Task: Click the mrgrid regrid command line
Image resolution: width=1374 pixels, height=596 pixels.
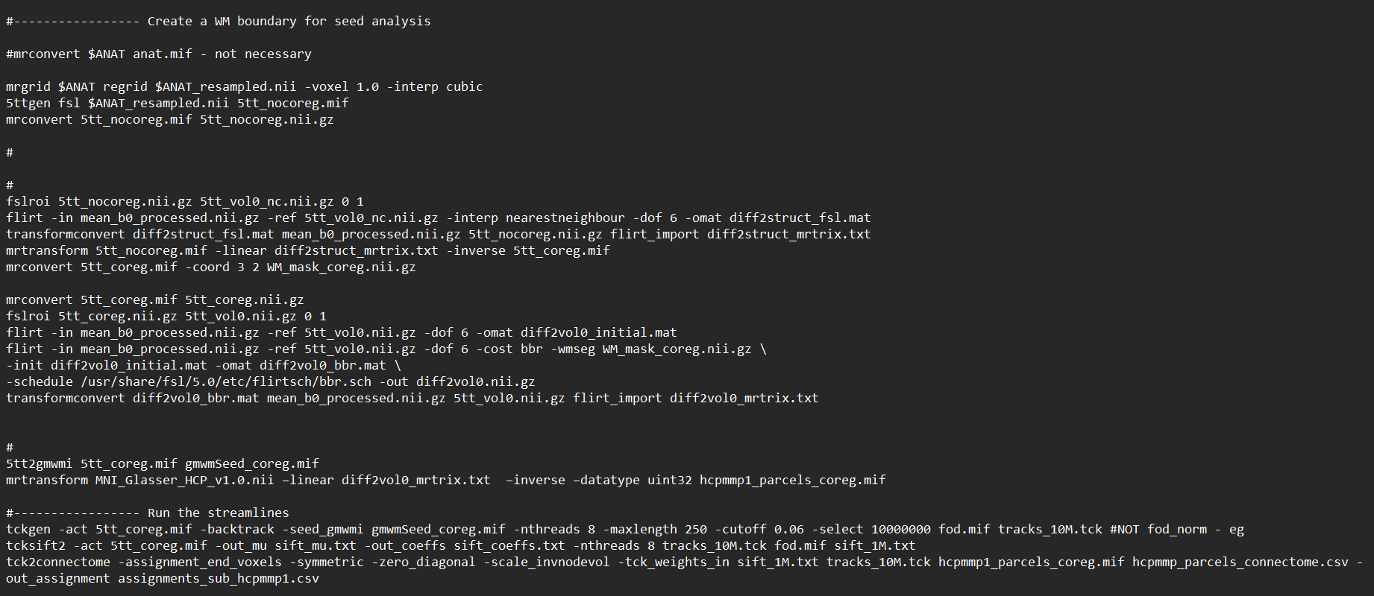Action: [245, 86]
